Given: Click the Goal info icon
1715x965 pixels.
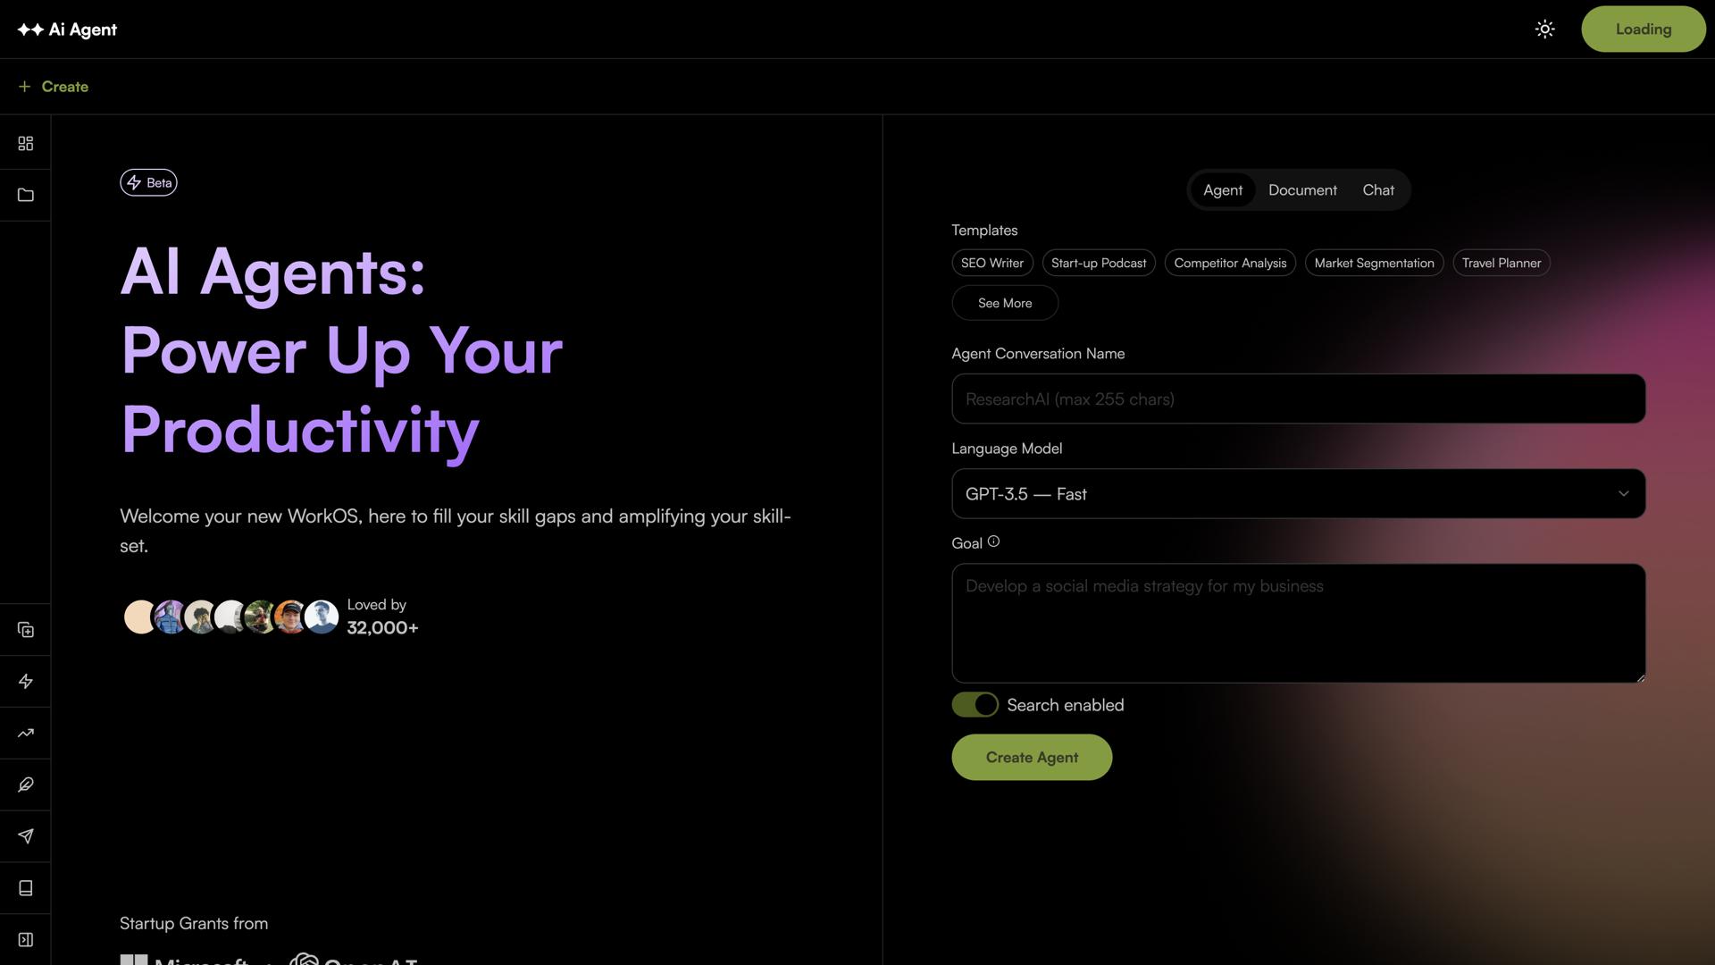Looking at the screenshot, I should (993, 541).
